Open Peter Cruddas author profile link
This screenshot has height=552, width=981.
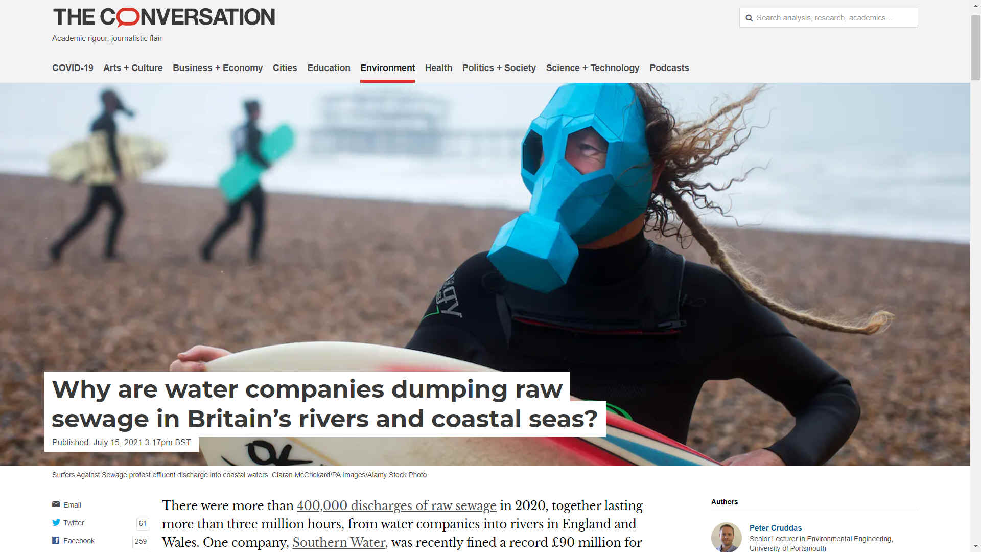coord(776,527)
